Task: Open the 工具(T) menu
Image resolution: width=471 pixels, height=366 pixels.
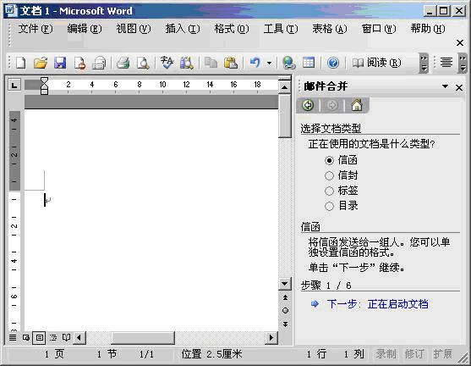Action: tap(281, 29)
